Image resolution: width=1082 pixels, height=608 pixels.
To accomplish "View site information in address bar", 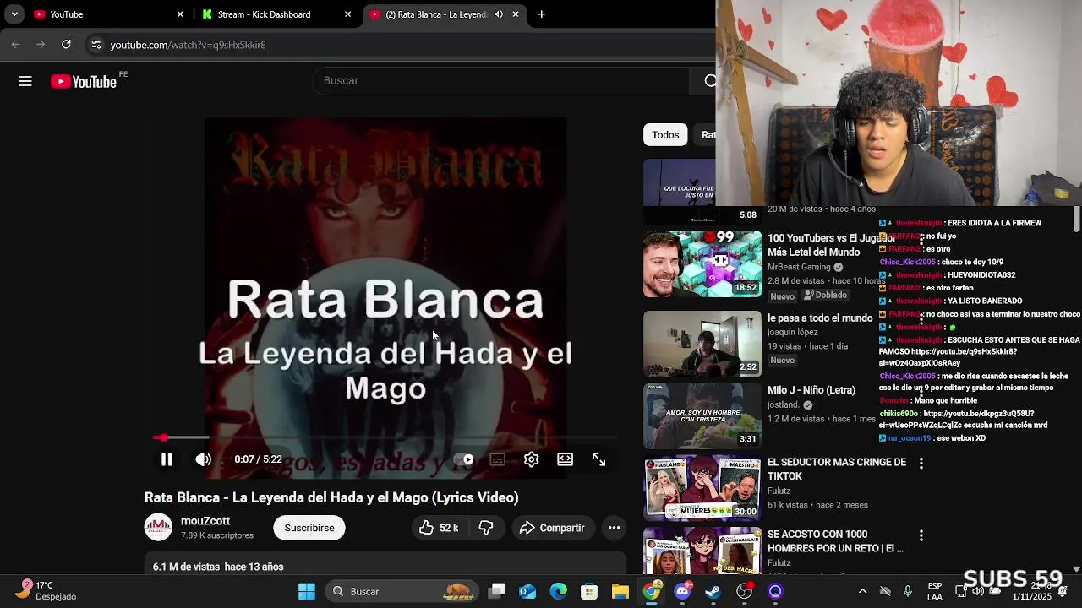I will pyautogui.click(x=96, y=45).
